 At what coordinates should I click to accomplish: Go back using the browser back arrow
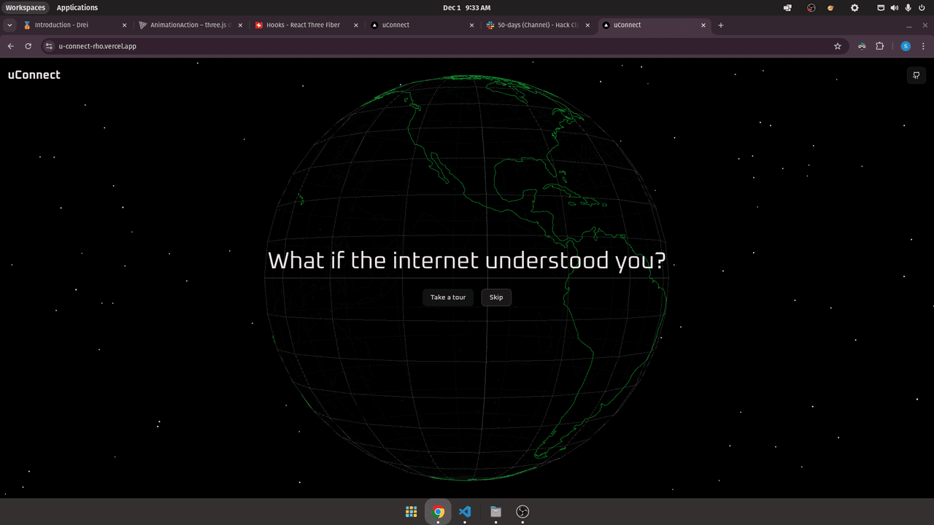pos(11,46)
